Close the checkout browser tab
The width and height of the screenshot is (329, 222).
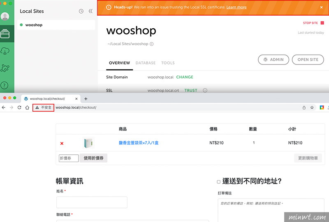[x=76, y=98]
